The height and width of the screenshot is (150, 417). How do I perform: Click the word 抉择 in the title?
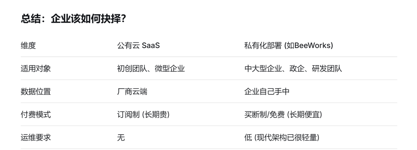(x=111, y=19)
